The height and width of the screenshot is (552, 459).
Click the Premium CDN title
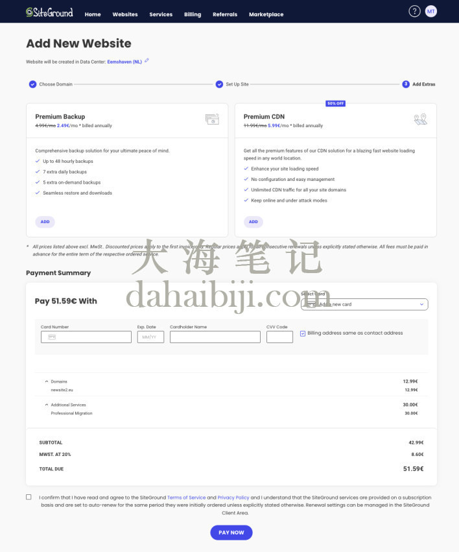(x=264, y=117)
